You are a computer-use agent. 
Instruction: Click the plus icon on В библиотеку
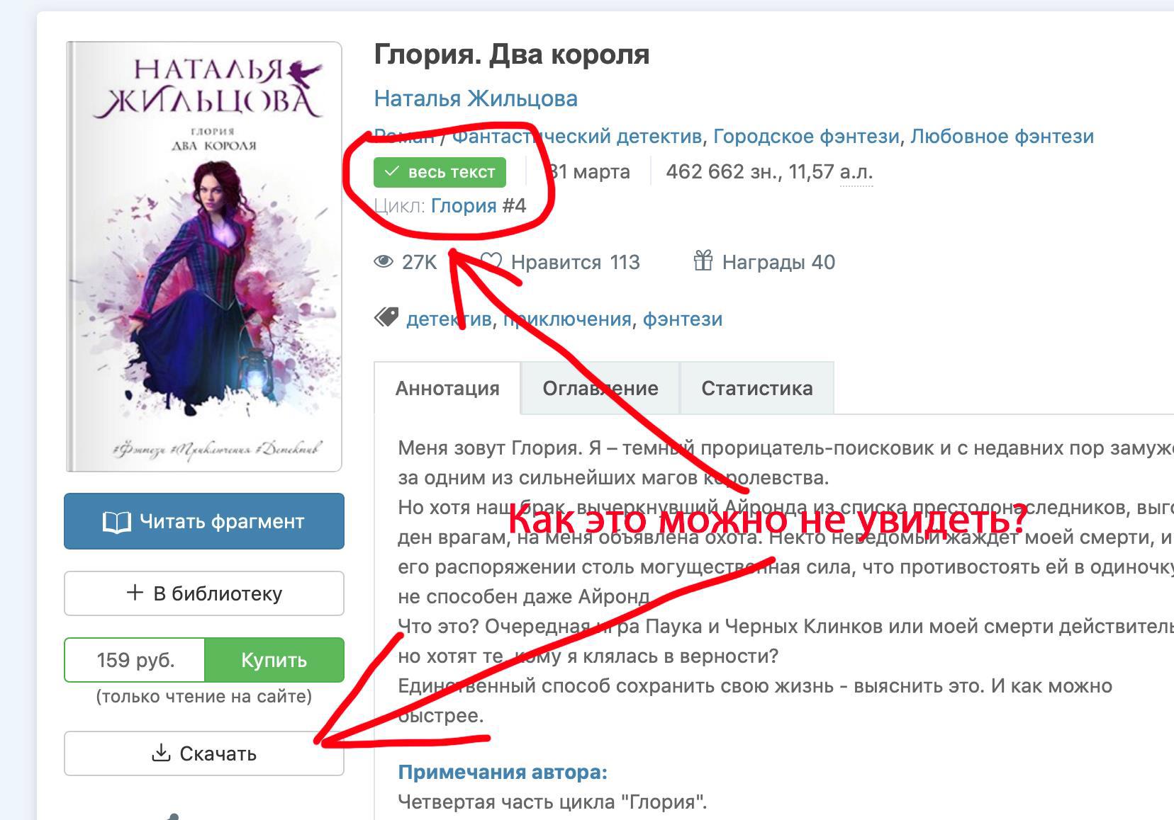tap(135, 593)
